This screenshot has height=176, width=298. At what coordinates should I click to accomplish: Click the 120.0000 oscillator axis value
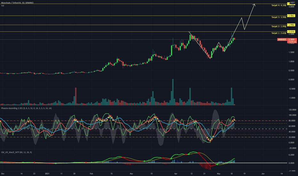[x=292, y=110]
